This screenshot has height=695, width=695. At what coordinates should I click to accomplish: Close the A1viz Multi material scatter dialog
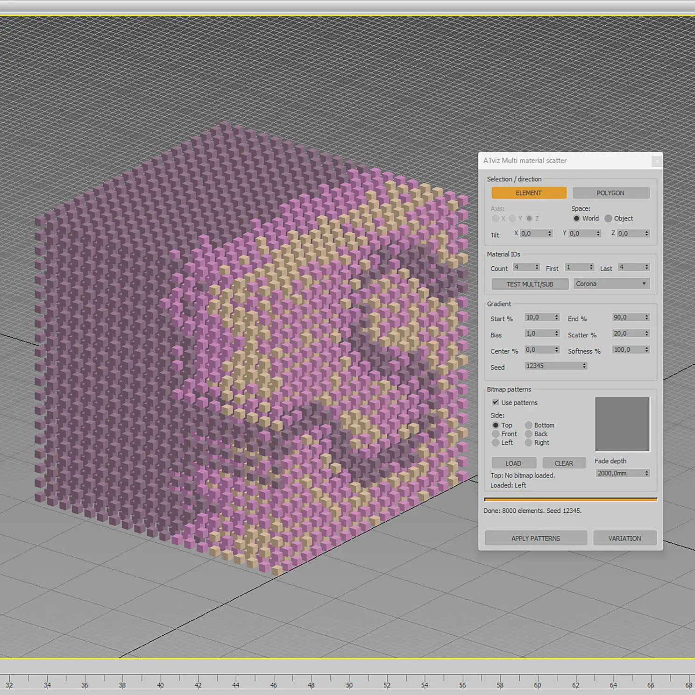click(657, 161)
